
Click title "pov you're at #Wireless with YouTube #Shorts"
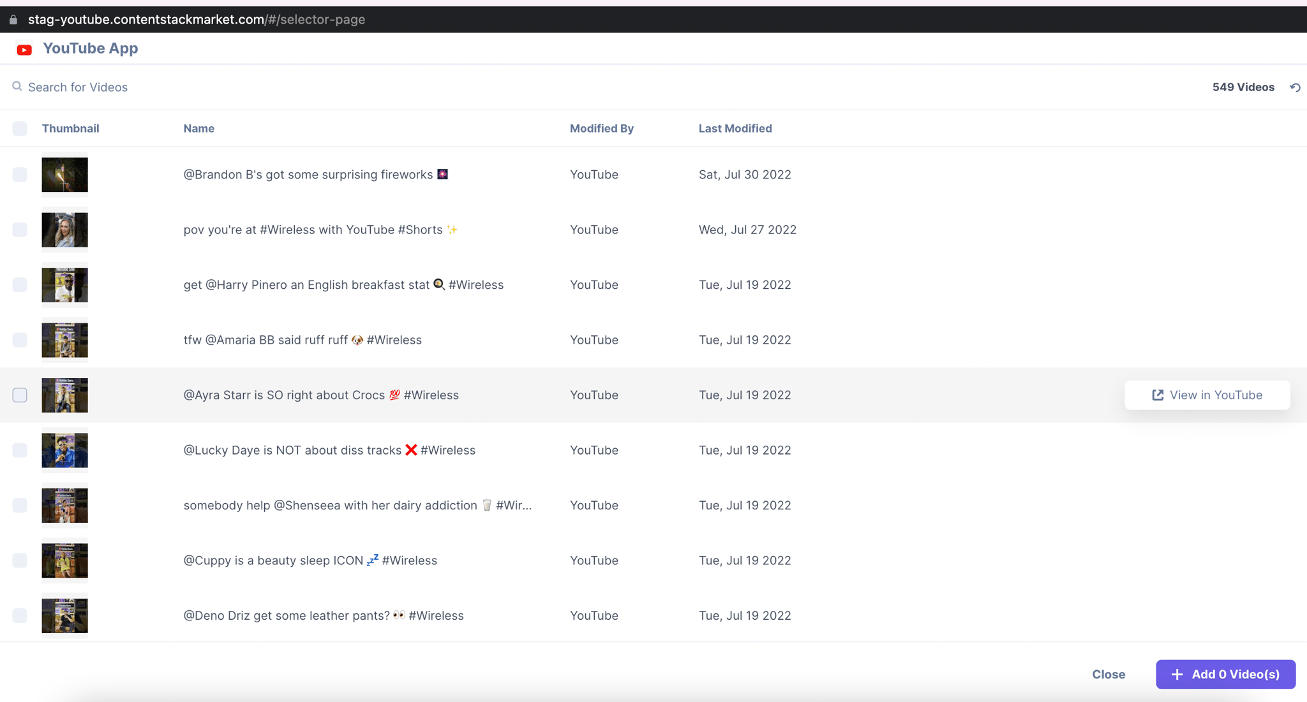coord(313,230)
